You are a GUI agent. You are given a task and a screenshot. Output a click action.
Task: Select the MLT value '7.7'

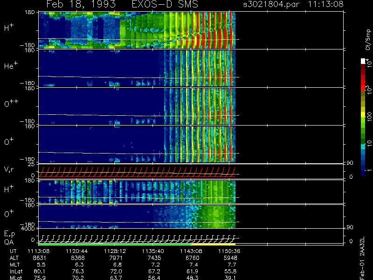pos(231,265)
